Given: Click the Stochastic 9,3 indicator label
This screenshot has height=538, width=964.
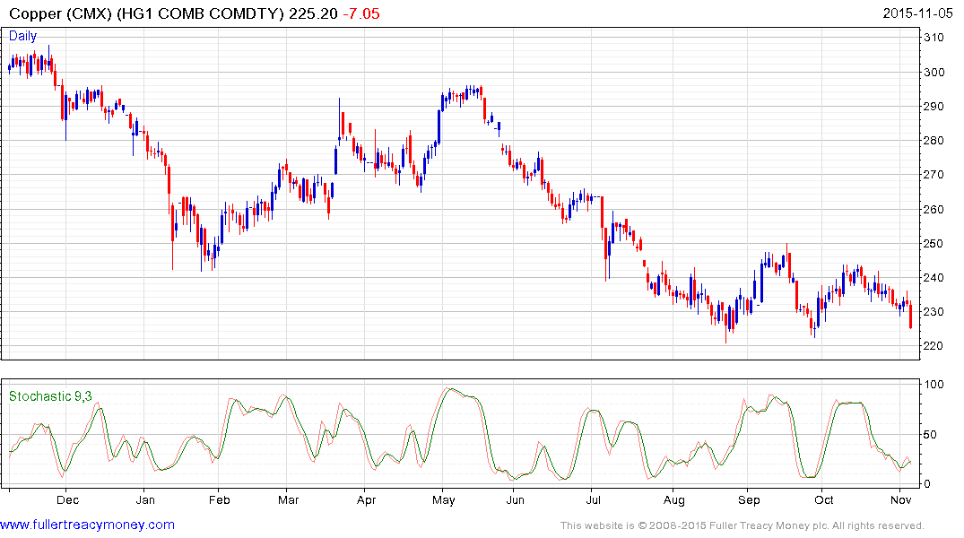Looking at the screenshot, I should coord(50,395).
